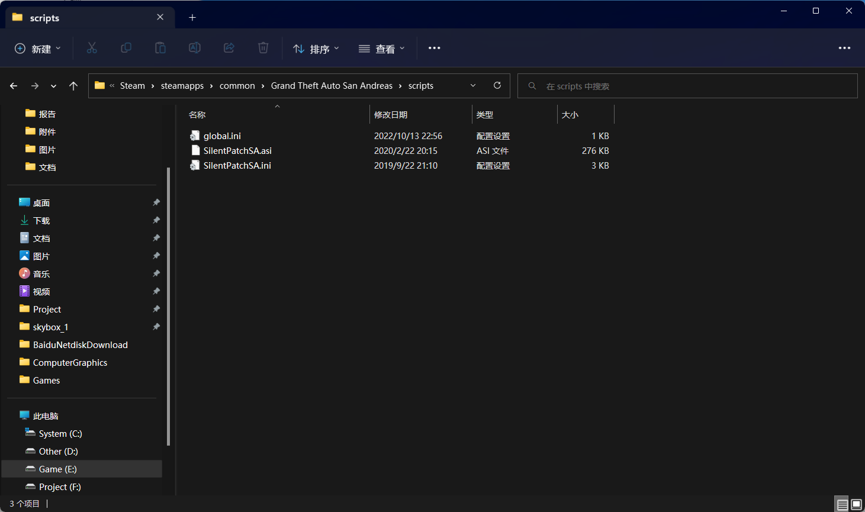Open recent locations chevron
The image size is (865, 512).
54,86
